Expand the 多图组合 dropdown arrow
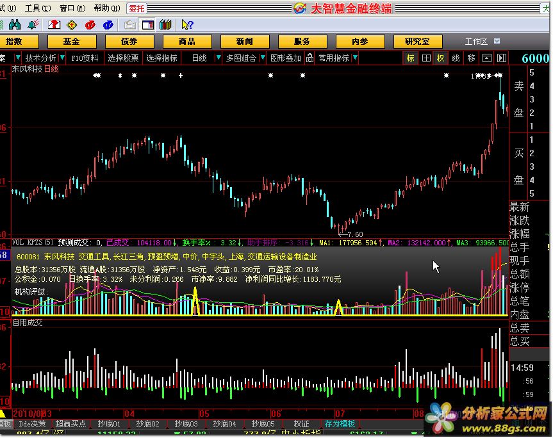 [x=262, y=57]
